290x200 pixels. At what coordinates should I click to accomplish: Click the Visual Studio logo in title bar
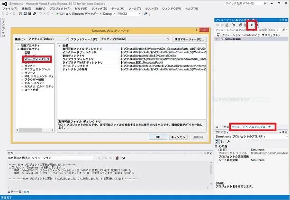(4, 3)
